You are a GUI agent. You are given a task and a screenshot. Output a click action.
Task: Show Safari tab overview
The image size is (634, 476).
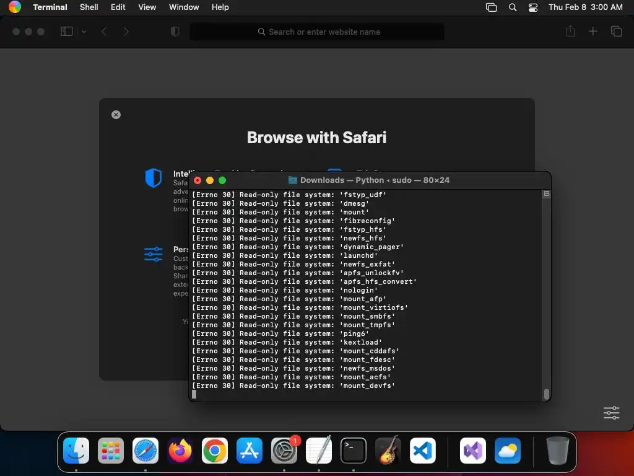pyautogui.click(x=616, y=31)
